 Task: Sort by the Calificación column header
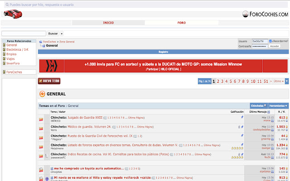point(237,112)
